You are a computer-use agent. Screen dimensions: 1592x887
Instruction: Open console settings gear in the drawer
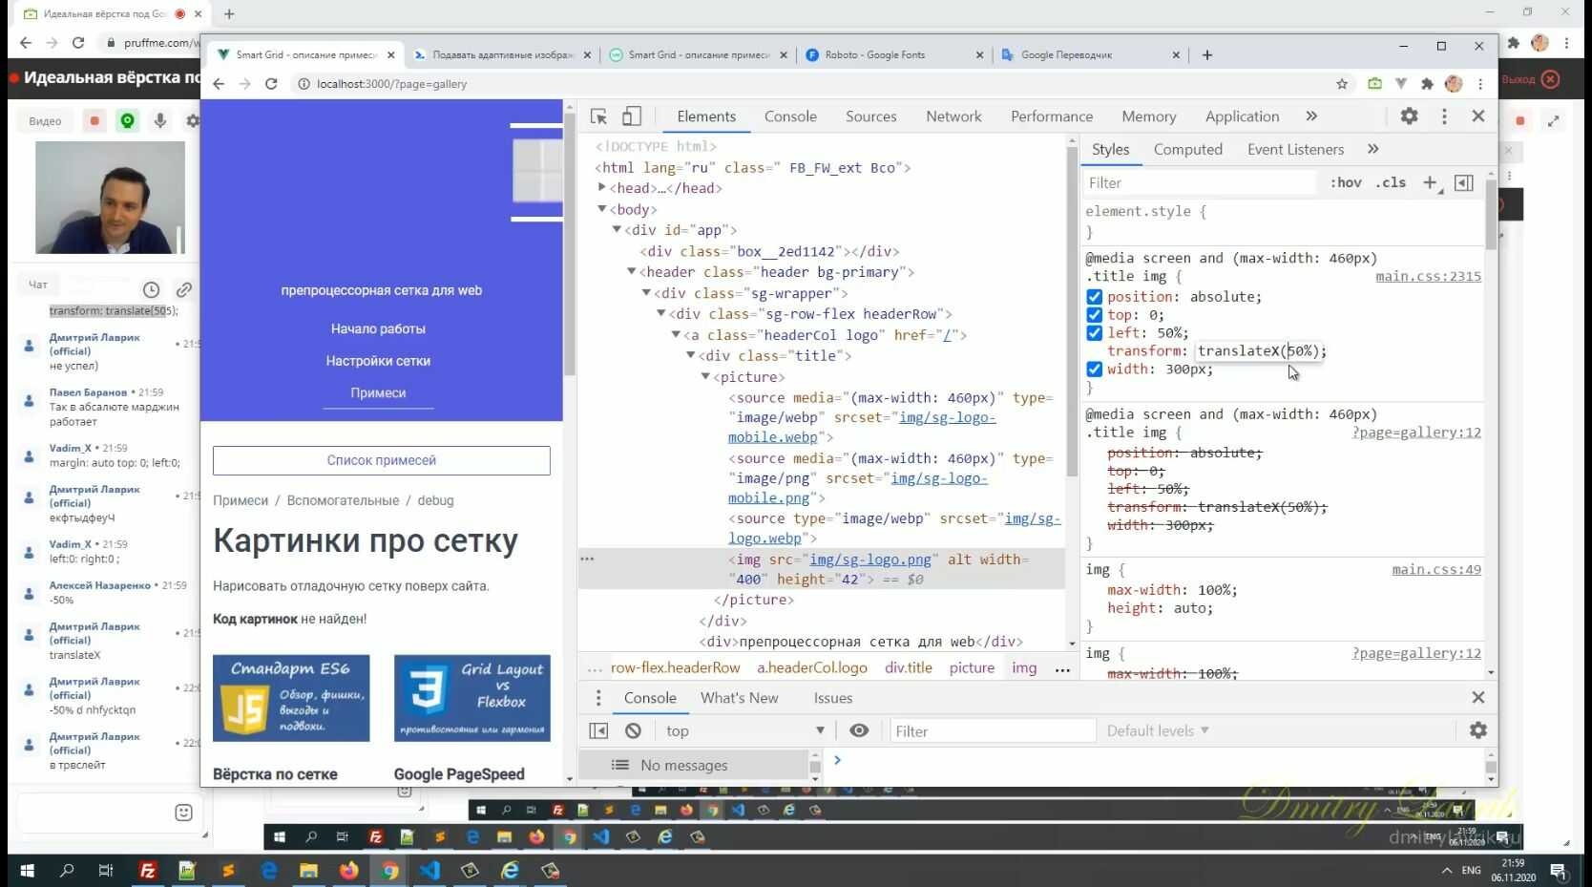[1478, 730]
